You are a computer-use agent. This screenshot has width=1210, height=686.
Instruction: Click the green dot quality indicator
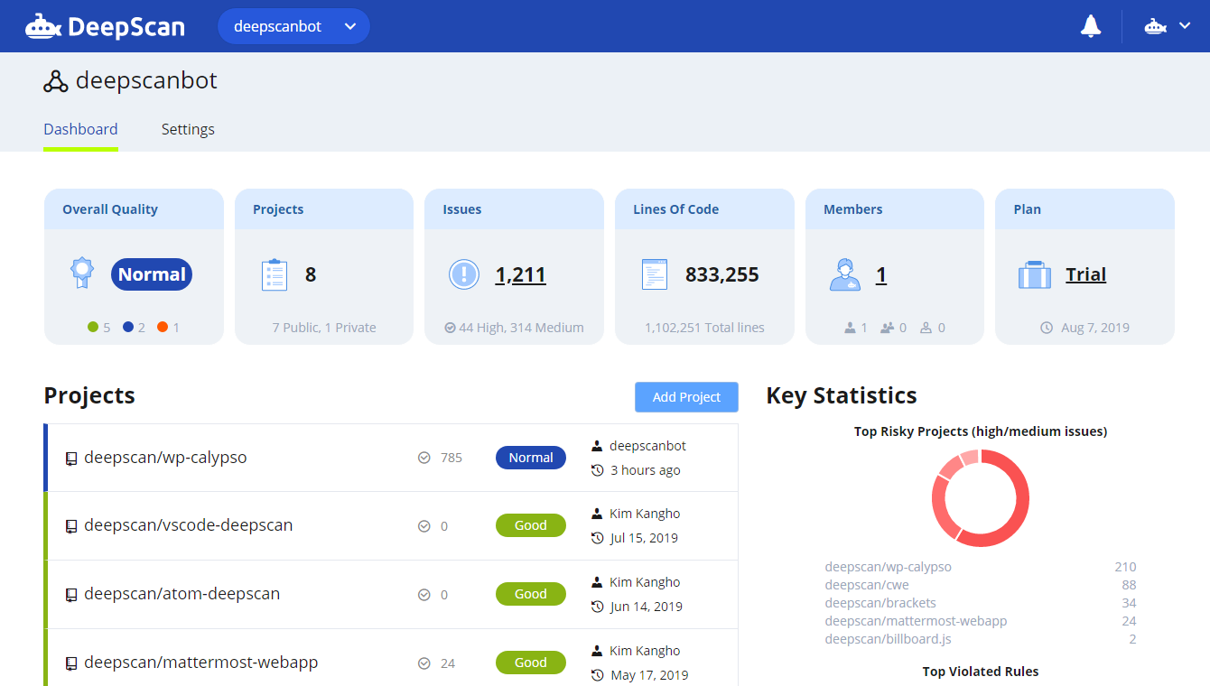pos(93,328)
